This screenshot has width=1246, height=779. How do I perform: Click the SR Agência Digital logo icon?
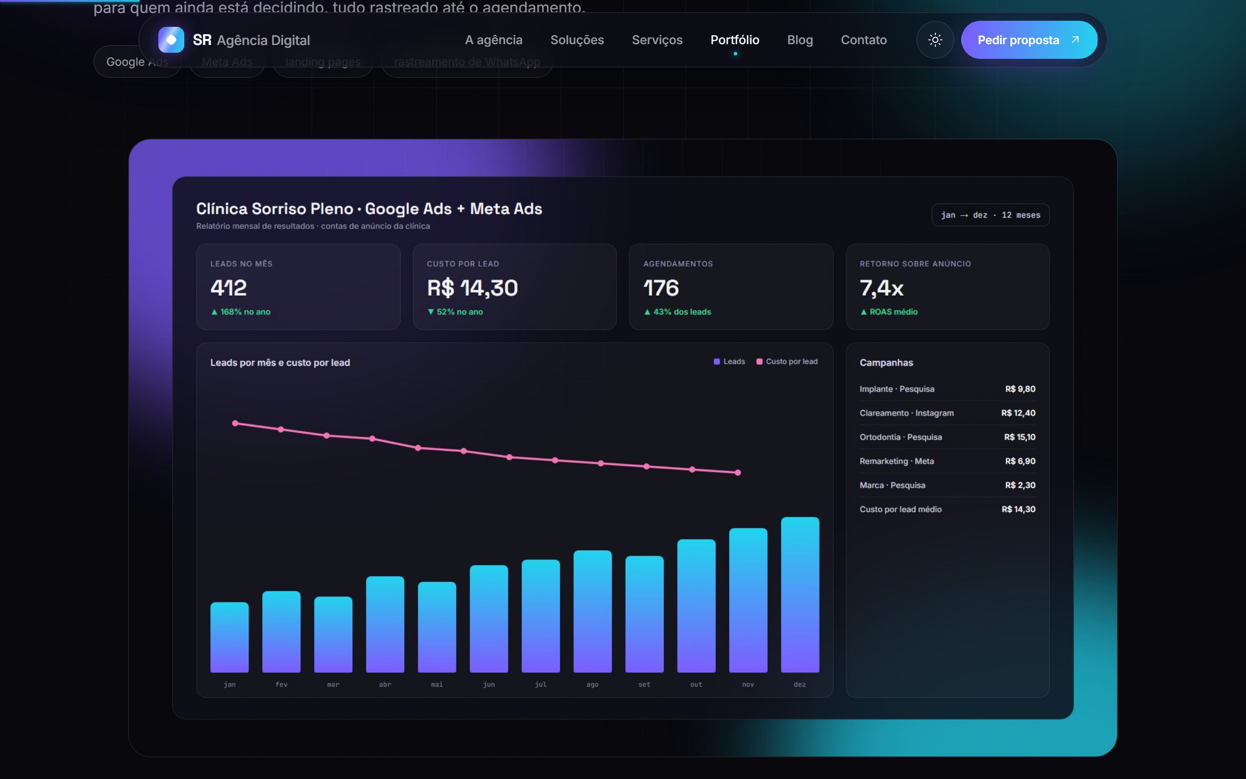tap(171, 40)
